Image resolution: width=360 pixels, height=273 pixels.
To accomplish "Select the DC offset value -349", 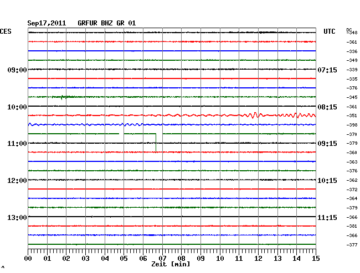I will tap(352, 60).
